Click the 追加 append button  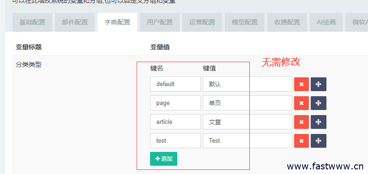pyautogui.click(x=163, y=159)
